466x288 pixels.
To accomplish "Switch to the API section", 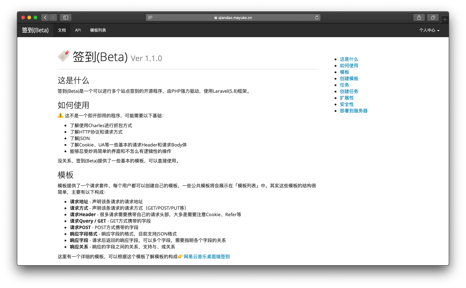I will pos(78,30).
